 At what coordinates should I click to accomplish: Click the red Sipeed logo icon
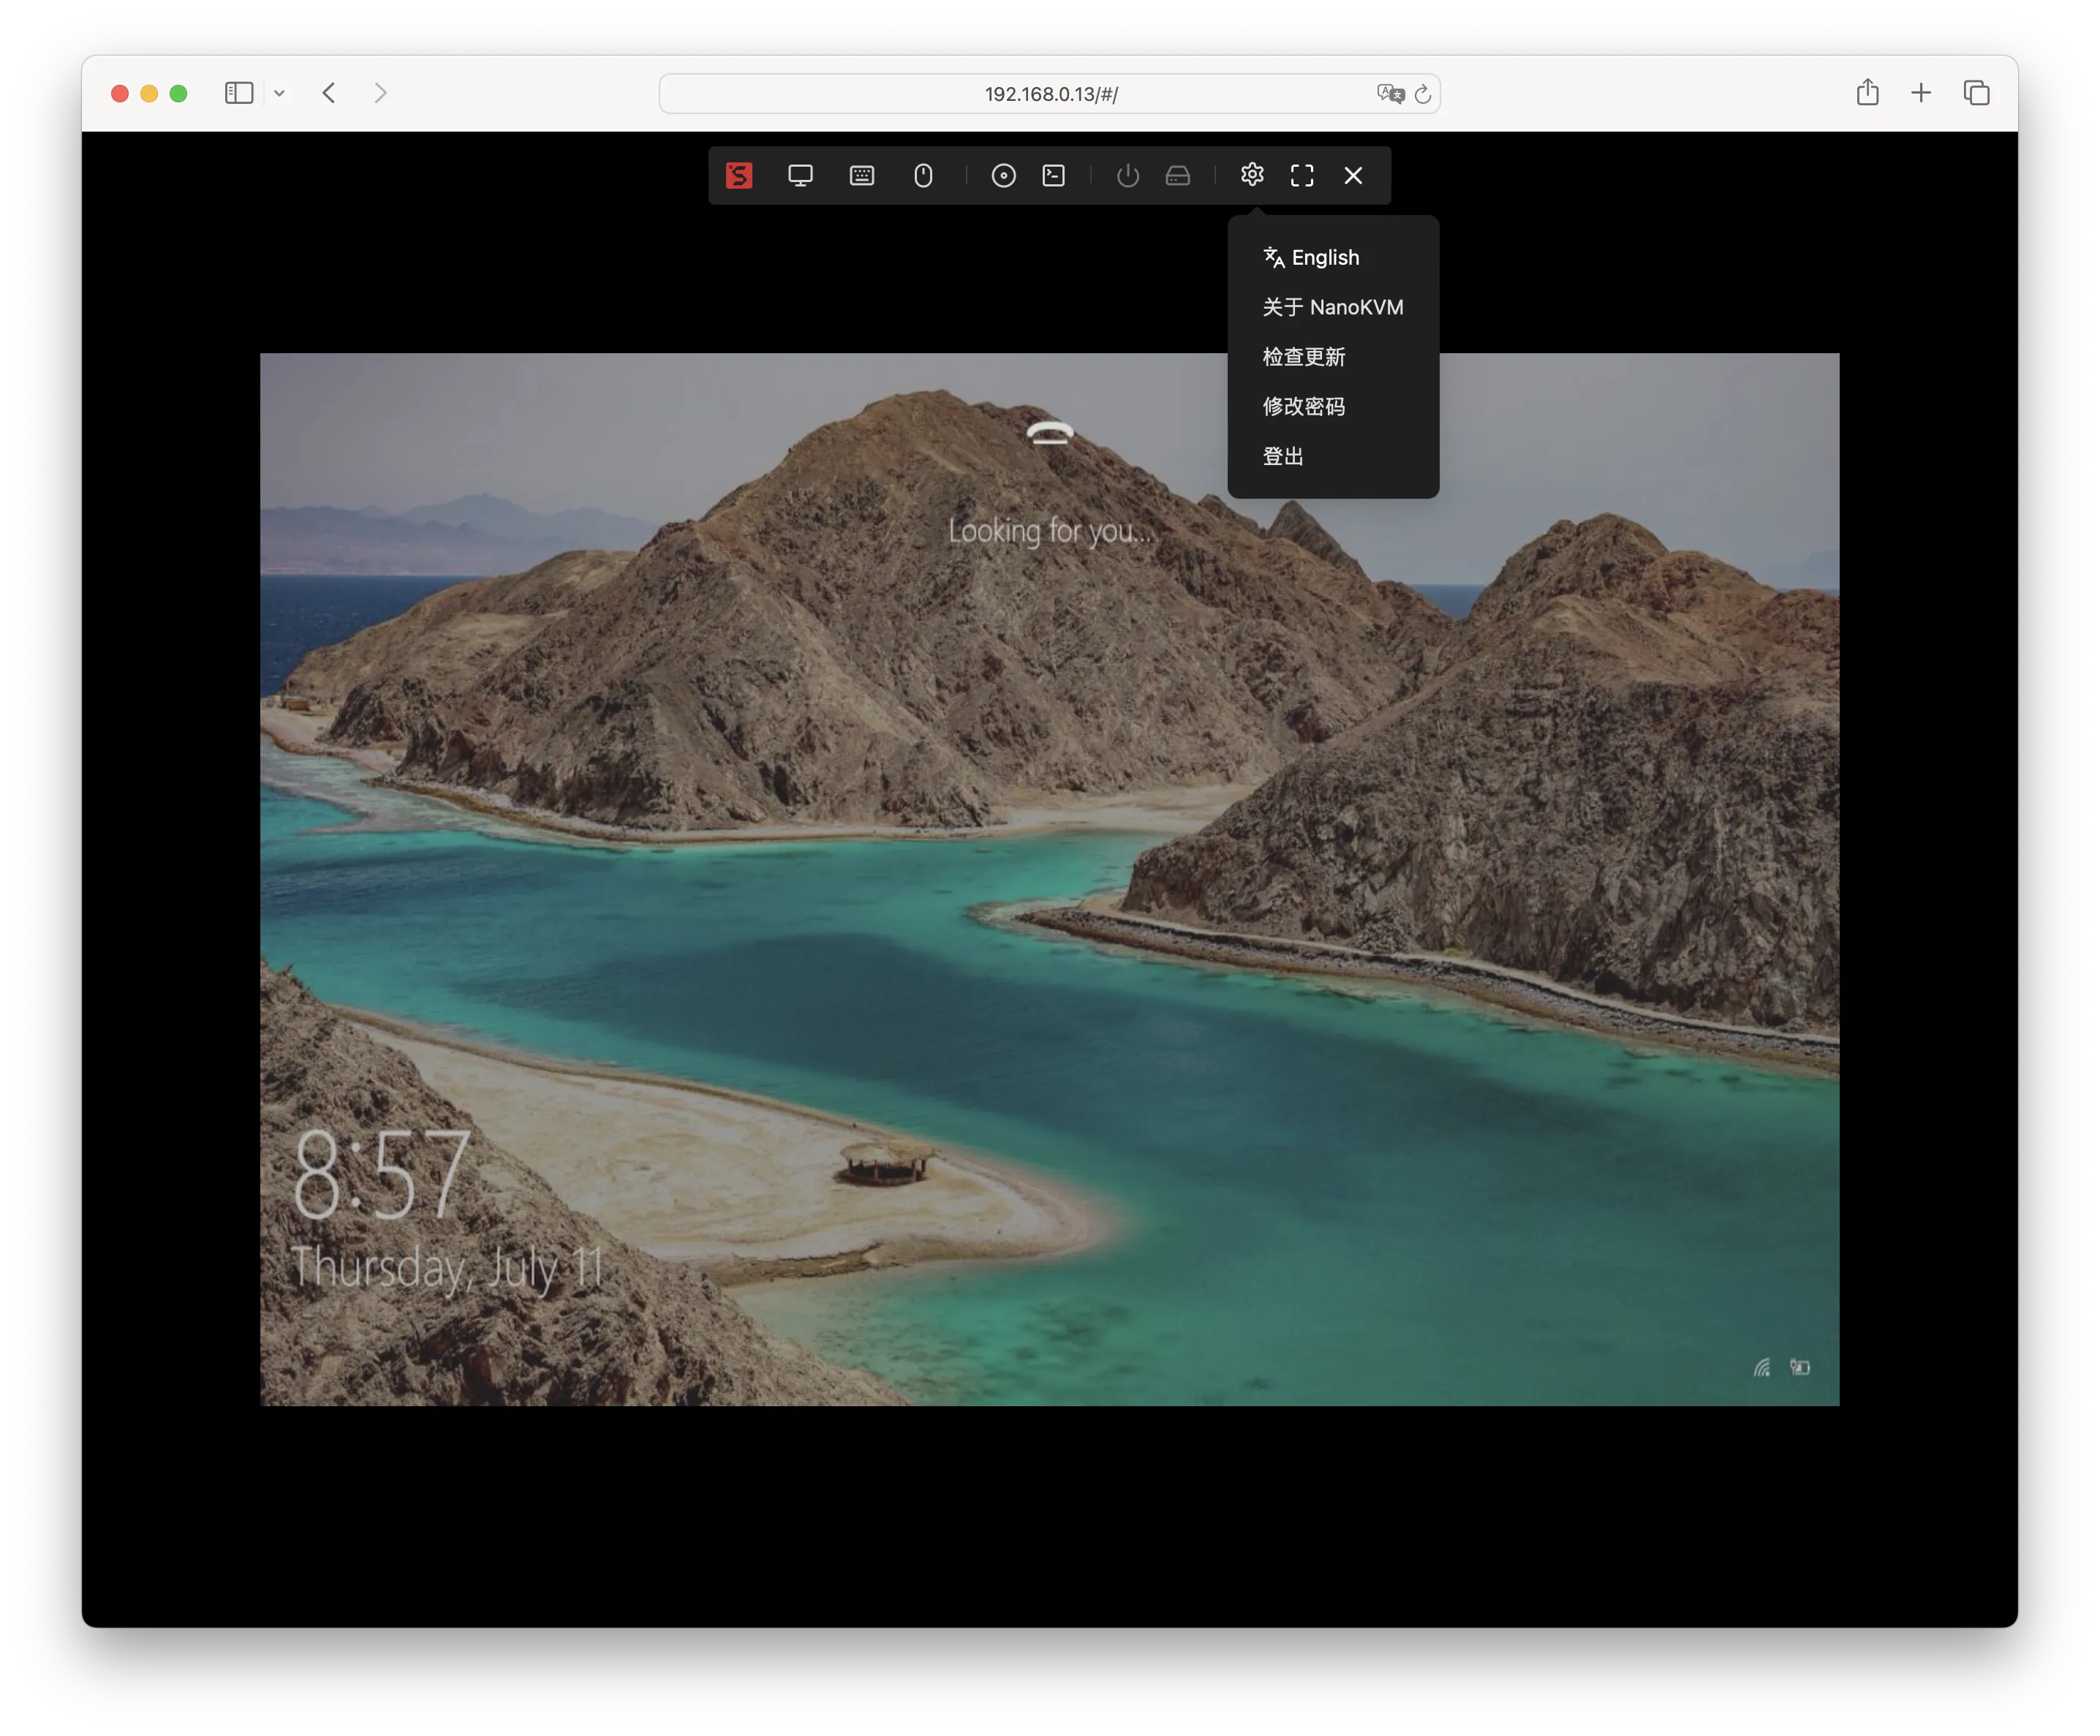[739, 175]
